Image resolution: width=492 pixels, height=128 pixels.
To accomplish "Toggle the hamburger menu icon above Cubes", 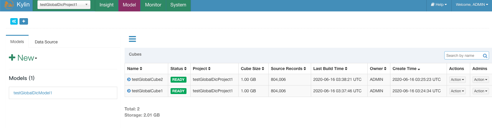I will tap(133, 39).
